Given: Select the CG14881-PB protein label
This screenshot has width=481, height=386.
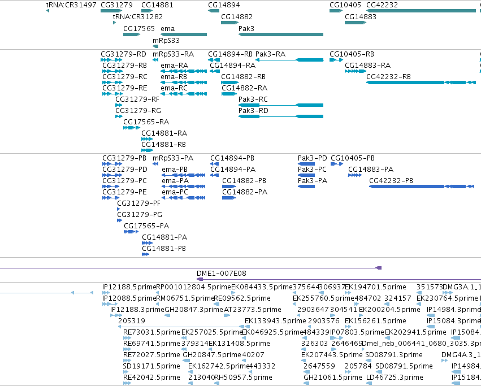Looking at the screenshot, I should coord(164,249).
